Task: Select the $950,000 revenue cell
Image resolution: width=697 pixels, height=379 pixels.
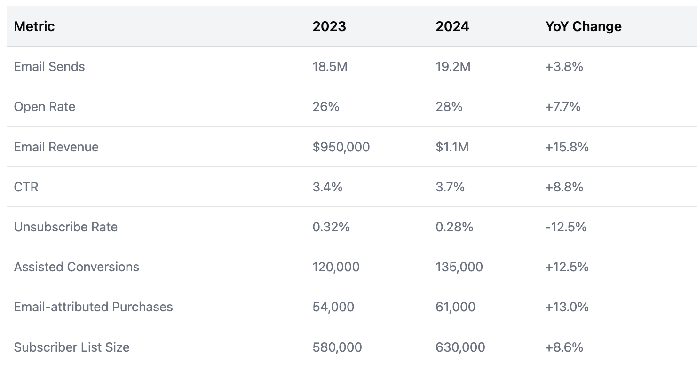Action: click(x=341, y=147)
